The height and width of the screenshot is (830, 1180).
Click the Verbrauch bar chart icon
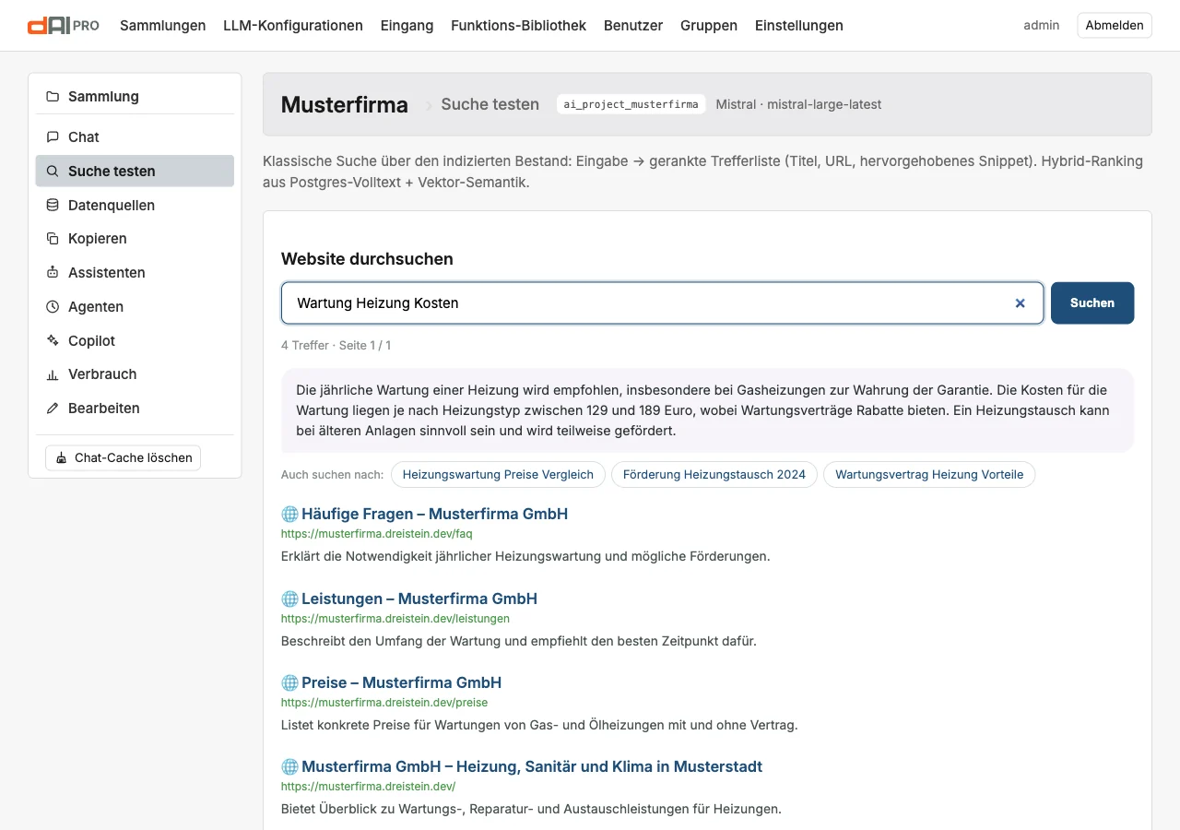click(53, 374)
